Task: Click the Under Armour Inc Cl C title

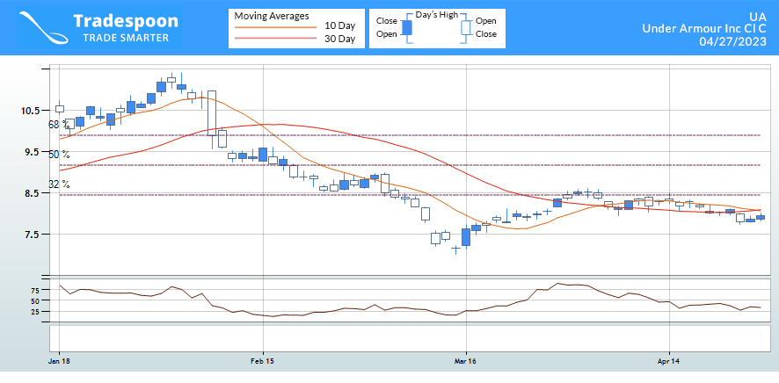Action: [703, 29]
